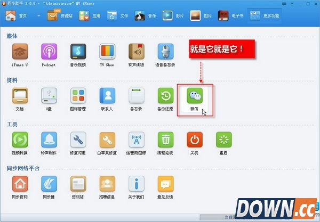Switch to 电子书 ebook tab
This screenshot has width=320, height=222.
click(230, 15)
